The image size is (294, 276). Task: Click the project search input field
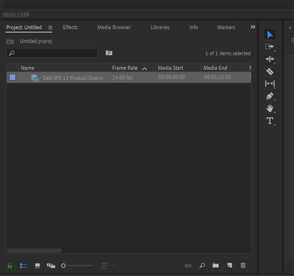(52, 53)
